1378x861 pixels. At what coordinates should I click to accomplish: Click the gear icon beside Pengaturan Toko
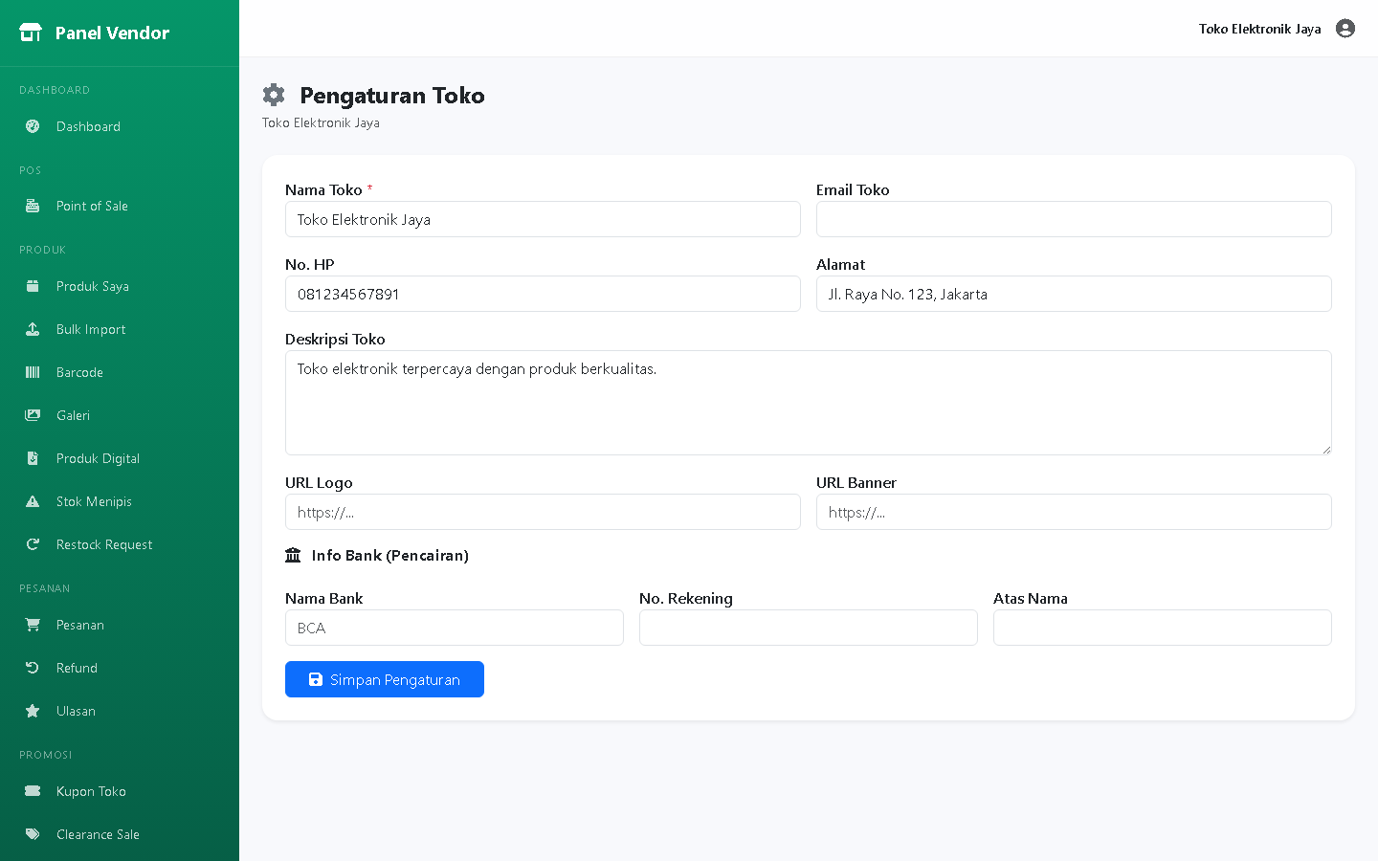274,95
